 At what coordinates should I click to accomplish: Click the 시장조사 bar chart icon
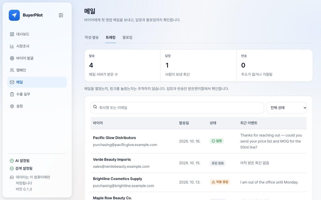[12, 46]
